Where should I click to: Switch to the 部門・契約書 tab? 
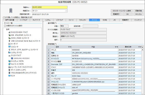[10, 20]
